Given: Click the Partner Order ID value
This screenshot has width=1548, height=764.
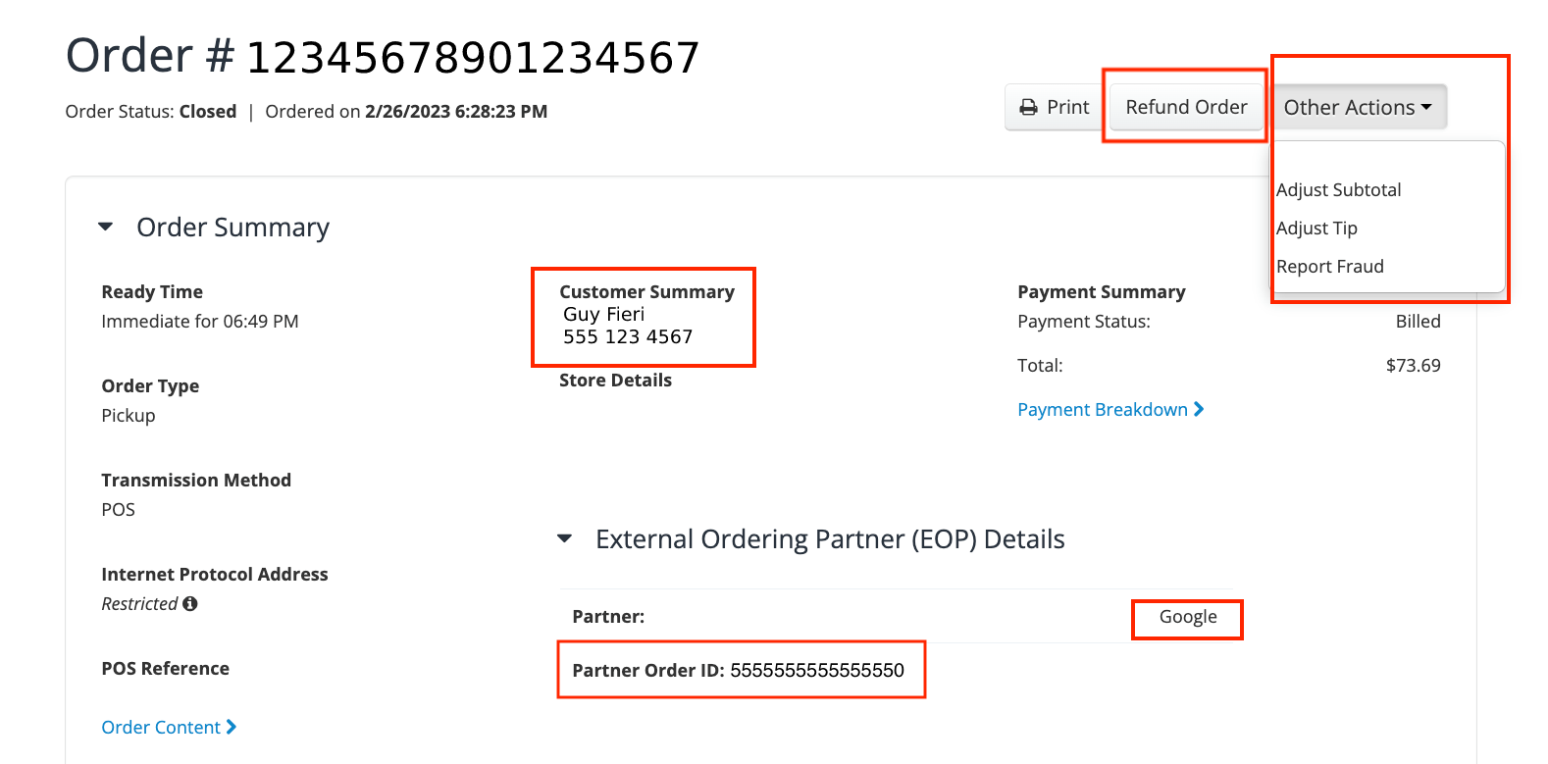Looking at the screenshot, I should pyautogui.click(x=817, y=671).
